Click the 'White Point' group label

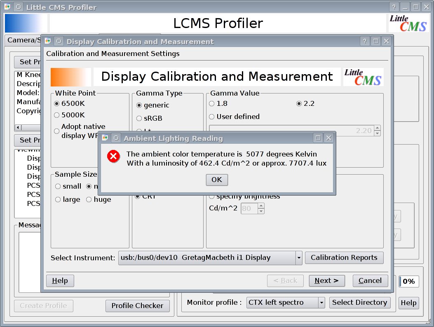pyautogui.click(x=75, y=93)
